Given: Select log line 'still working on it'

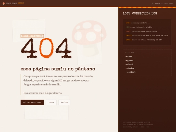Looking at the screenshot, I should tap(144, 40).
